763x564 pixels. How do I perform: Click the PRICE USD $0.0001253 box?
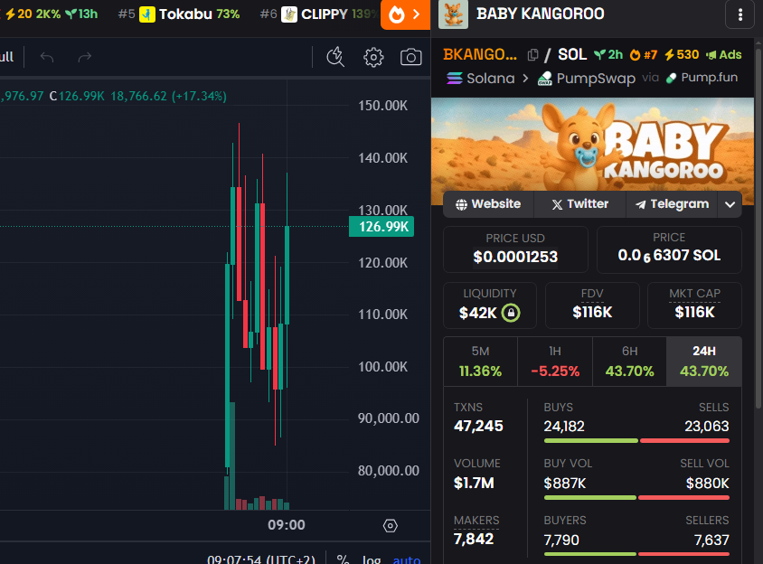[x=515, y=249]
